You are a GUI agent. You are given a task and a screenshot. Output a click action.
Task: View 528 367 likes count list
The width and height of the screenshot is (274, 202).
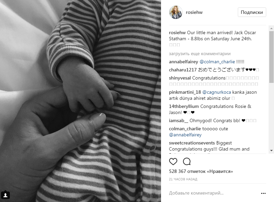click(x=201, y=171)
